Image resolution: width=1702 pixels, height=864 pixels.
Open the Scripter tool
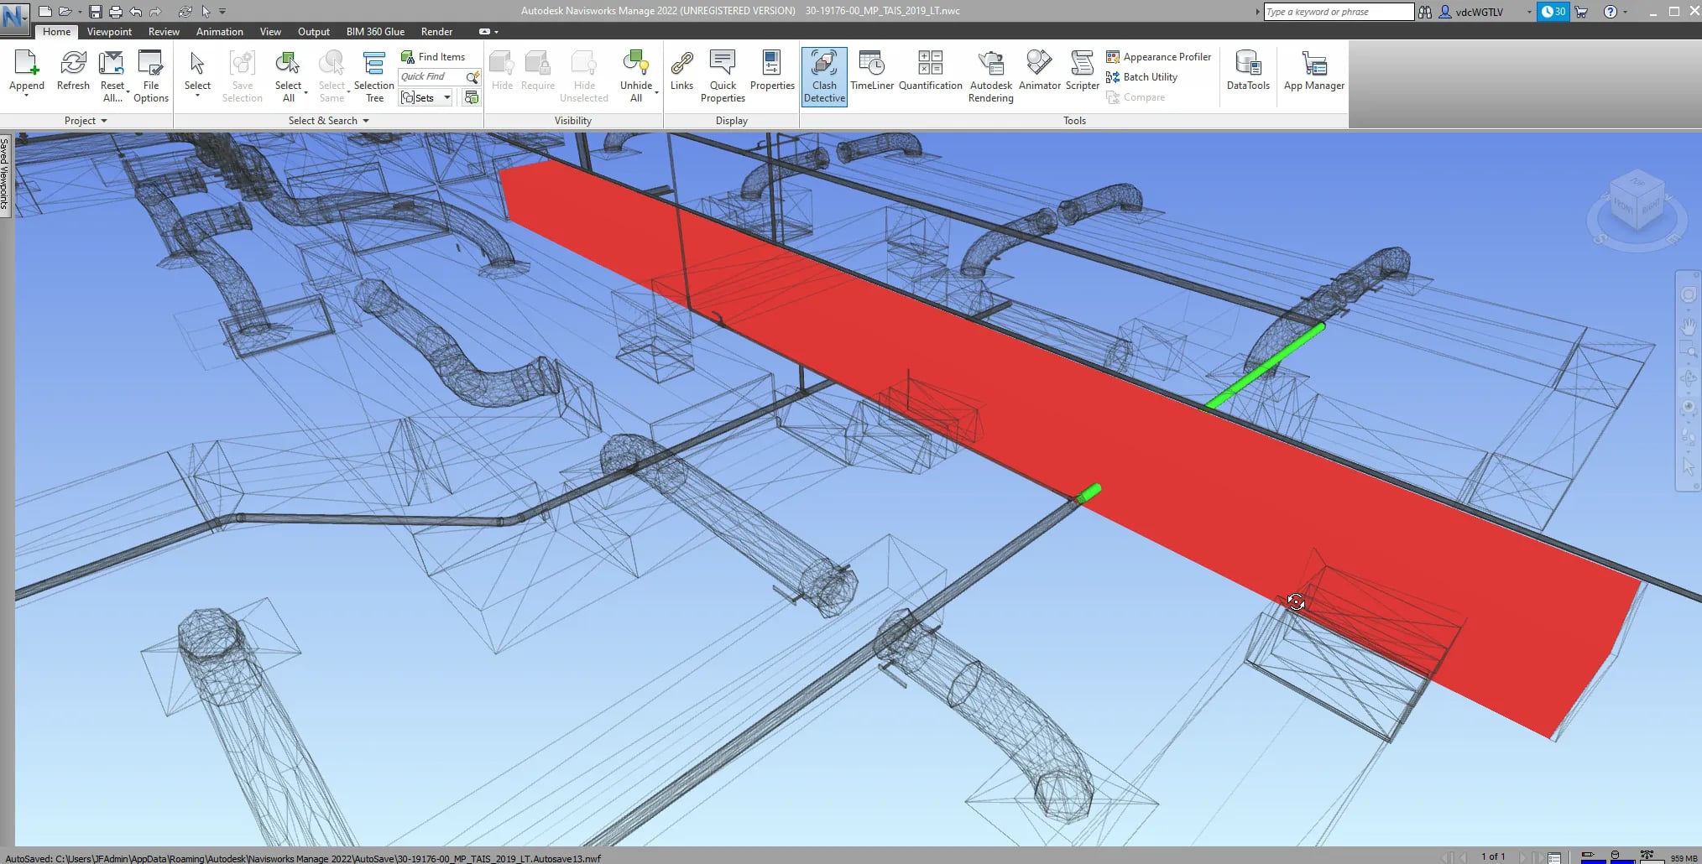(1082, 75)
